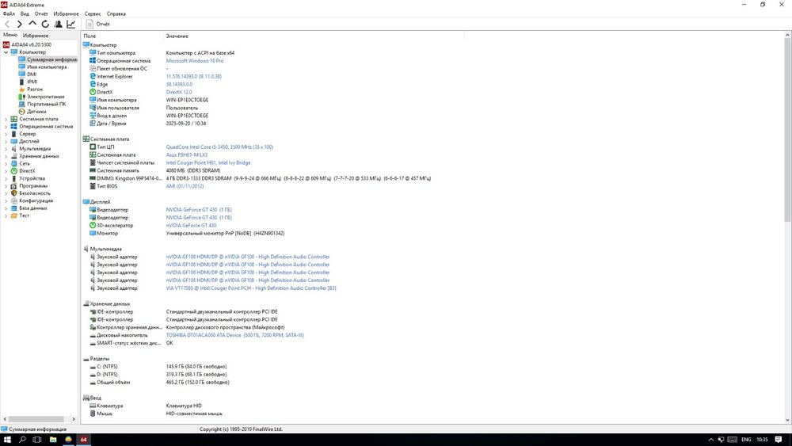This screenshot has width=792, height=446.
Task: Open the AMI (01/11/2012) BIOS link
Action: coord(185,186)
